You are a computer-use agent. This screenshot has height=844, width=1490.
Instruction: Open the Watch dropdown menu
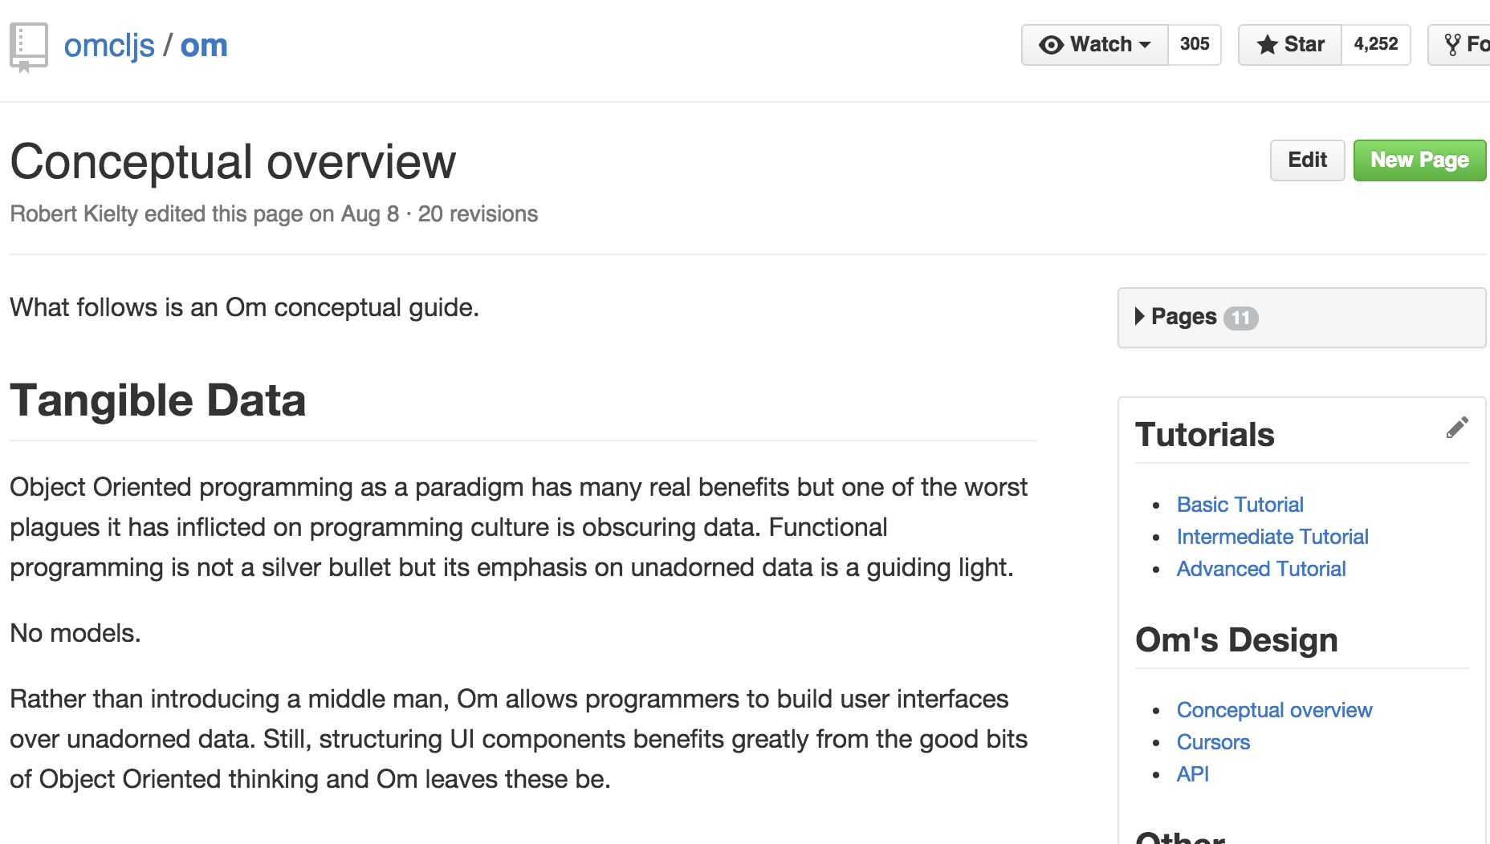pyautogui.click(x=1146, y=45)
